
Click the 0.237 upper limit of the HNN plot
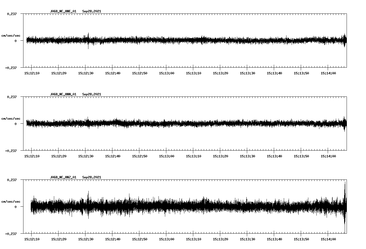(12, 97)
